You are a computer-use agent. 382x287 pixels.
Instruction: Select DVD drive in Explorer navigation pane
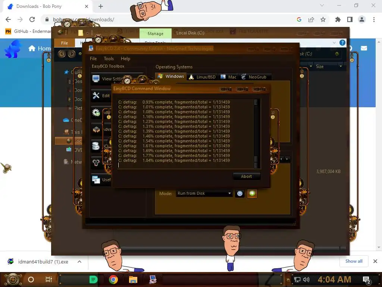click(x=74, y=149)
